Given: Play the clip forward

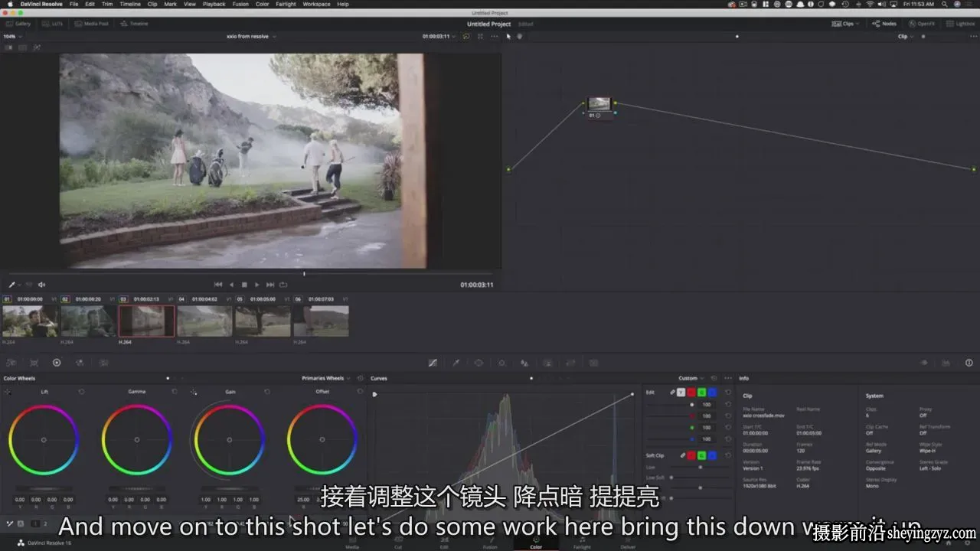Looking at the screenshot, I should coord(257,285).
